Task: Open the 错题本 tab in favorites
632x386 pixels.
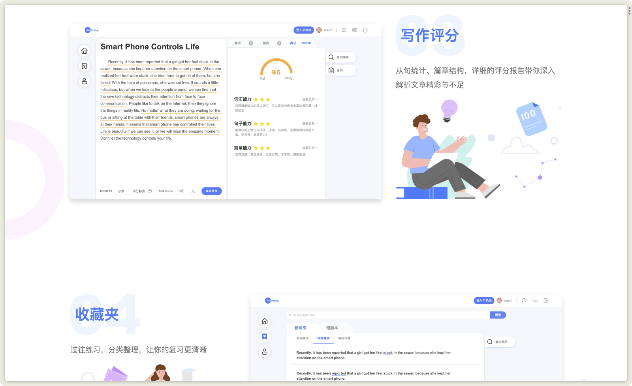Action: [x=332, y=328]
